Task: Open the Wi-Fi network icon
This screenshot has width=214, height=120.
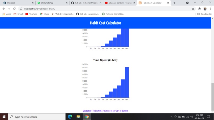Action: (187, 117)
